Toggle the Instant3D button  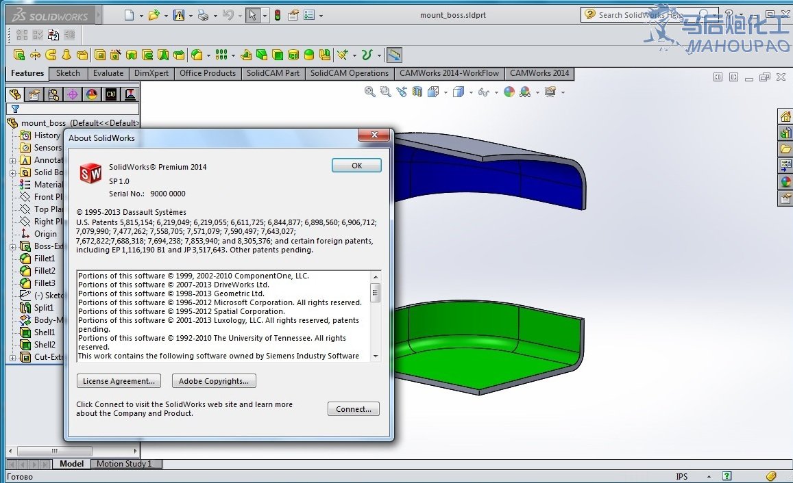click(394, 55)
